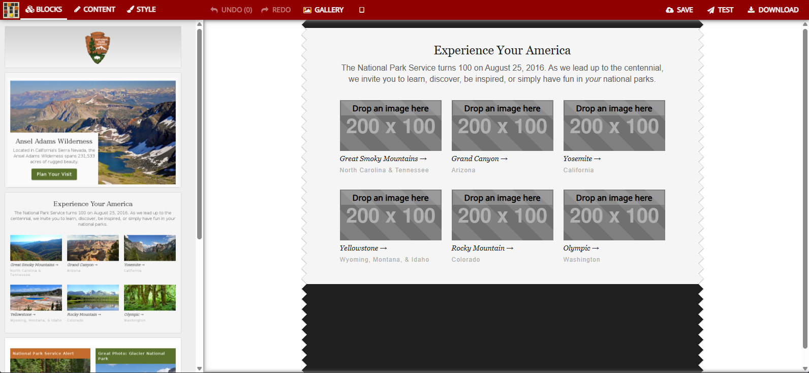Click image placeholder above Olympic
The image size is (809, 373).
tap(614, 215)
